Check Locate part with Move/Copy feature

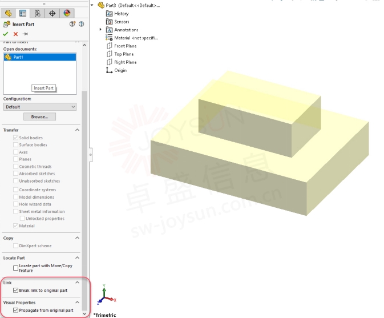(x=15, y=268)
